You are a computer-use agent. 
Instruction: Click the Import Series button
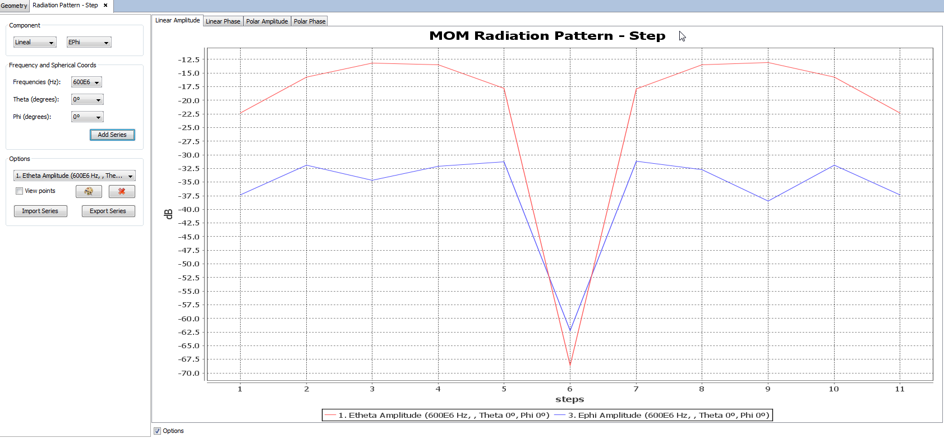coord(40,211)
